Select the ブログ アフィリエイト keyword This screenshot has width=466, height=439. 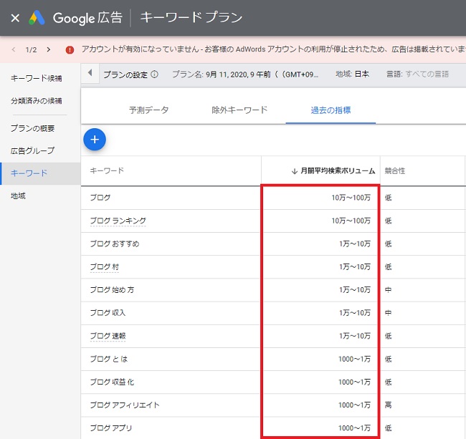[125, 405]
